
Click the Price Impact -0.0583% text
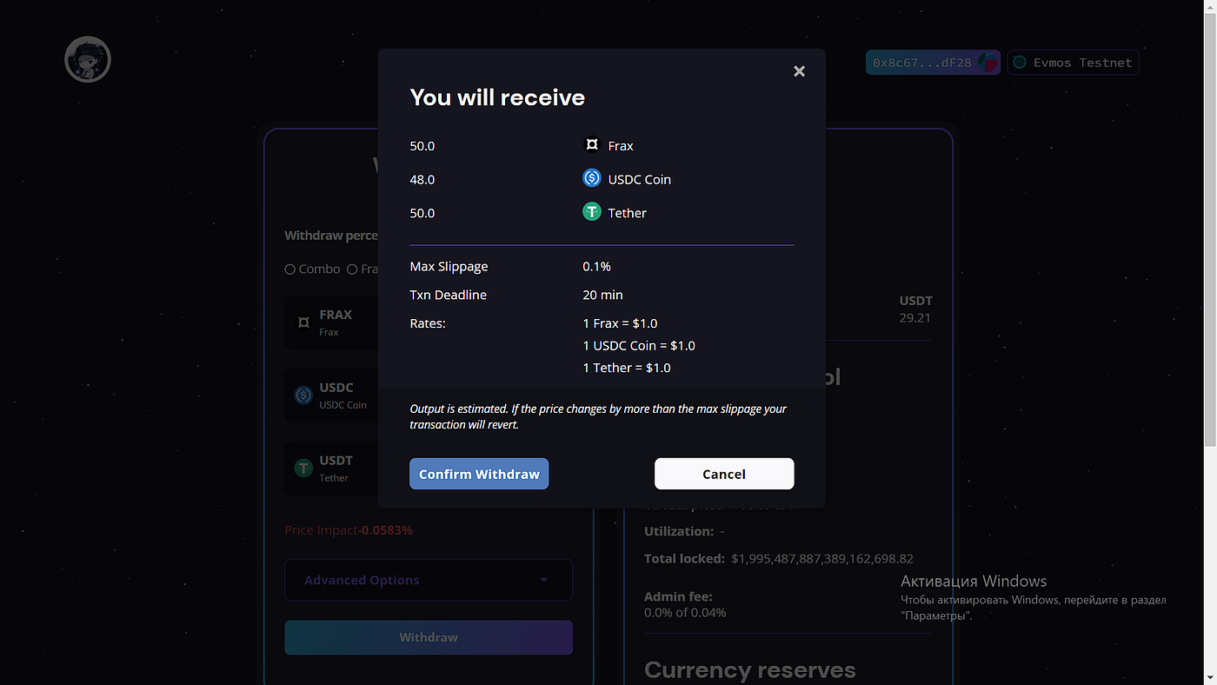coord(349,529)
